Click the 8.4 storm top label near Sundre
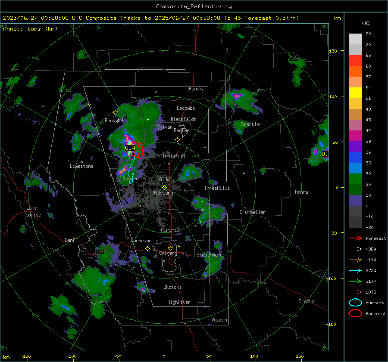 (x=130, y=148)
